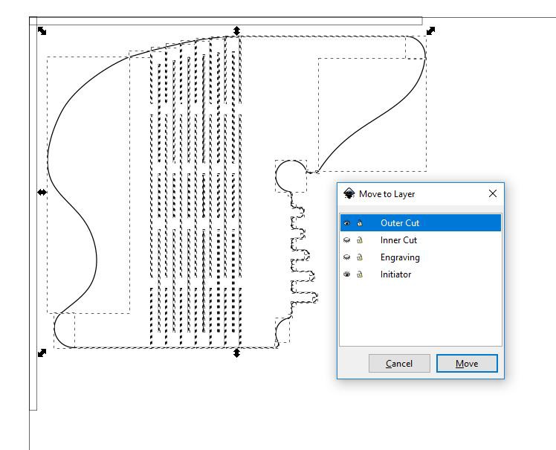
Task: Cancel the Move to Layer dialog
Action: click(399, 364)
